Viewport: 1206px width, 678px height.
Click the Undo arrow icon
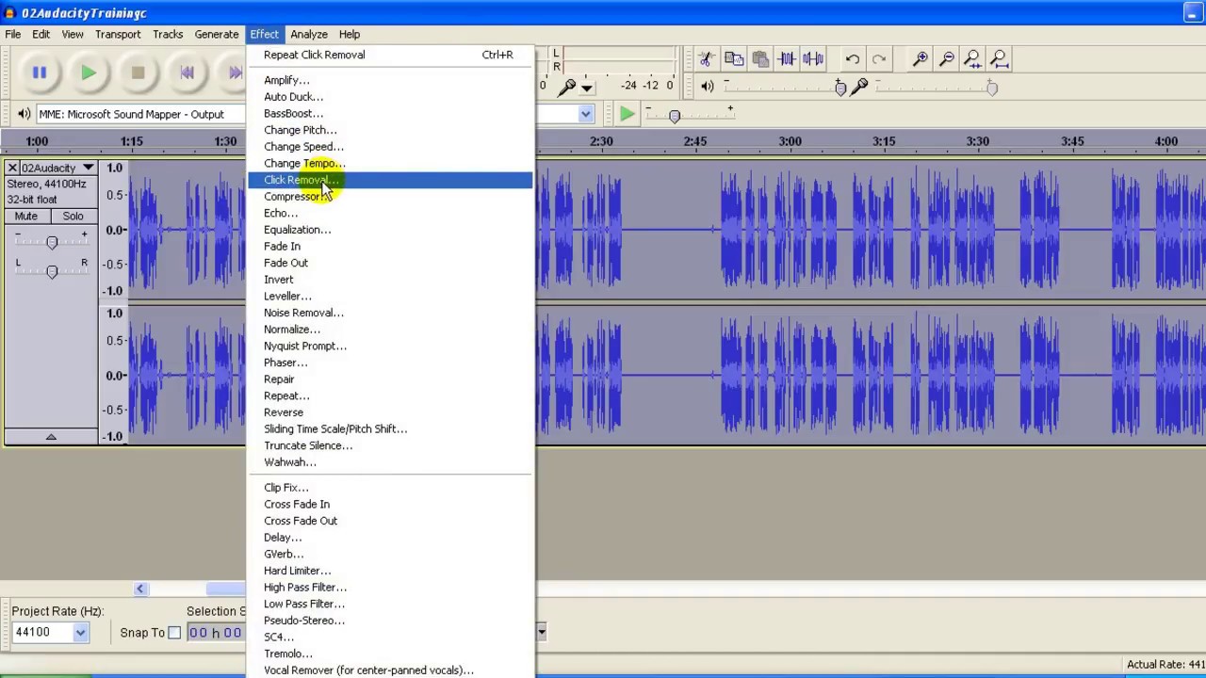[853, 58]
